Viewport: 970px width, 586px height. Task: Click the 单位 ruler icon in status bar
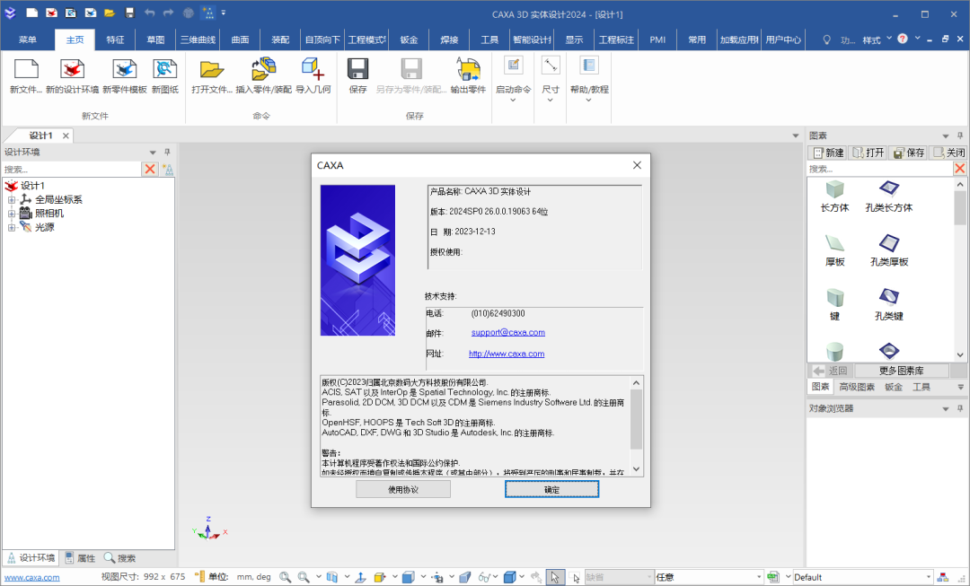pyautogui.click(x=199, y=577)
